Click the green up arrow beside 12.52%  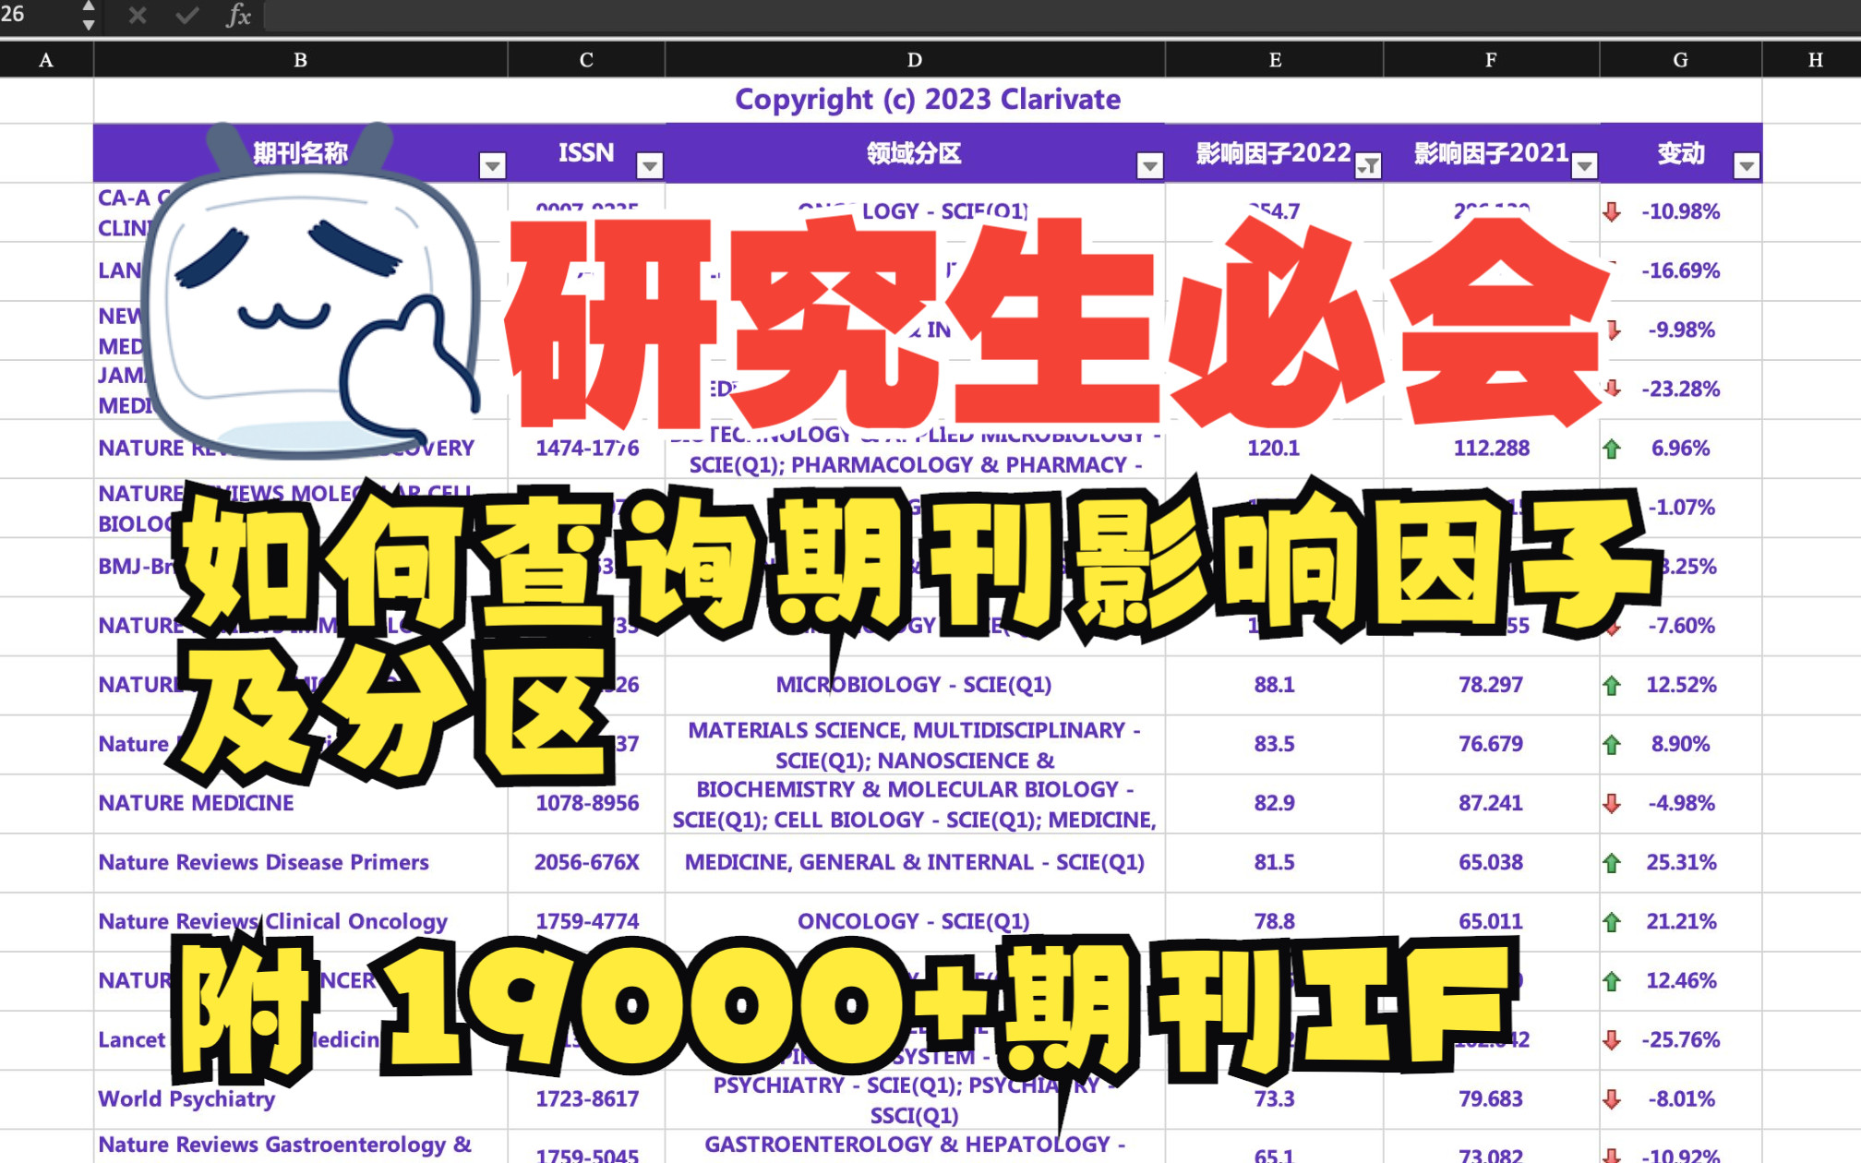click(1611, 685)
